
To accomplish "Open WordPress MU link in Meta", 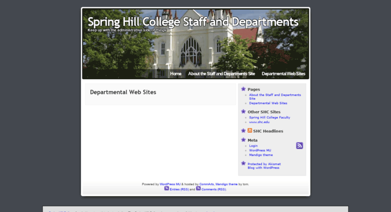I will point(260,150).
